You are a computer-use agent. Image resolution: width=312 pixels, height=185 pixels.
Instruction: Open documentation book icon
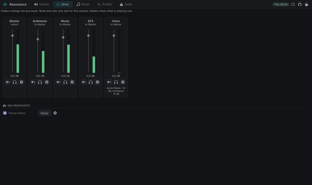pyautogui.click(x=293, y=4)
